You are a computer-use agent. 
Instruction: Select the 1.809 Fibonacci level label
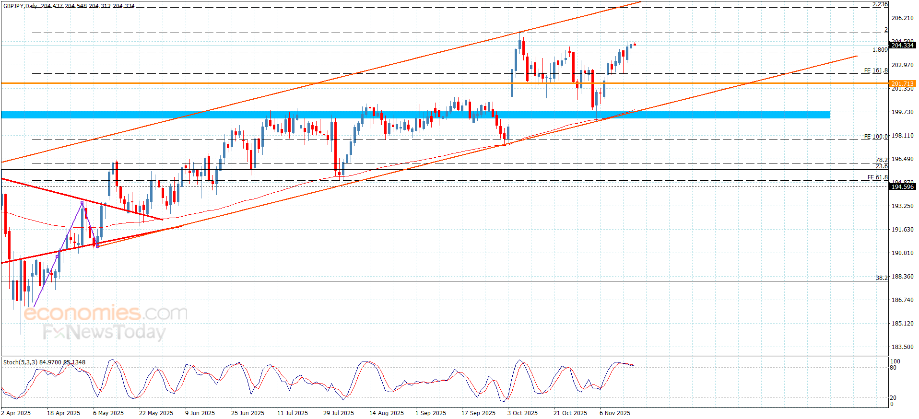point(880,50)
